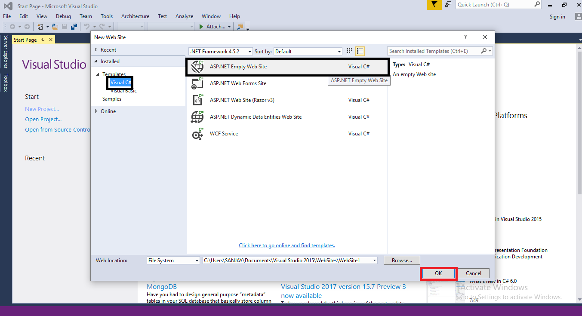Open the View menu

[x=42, y=16]
